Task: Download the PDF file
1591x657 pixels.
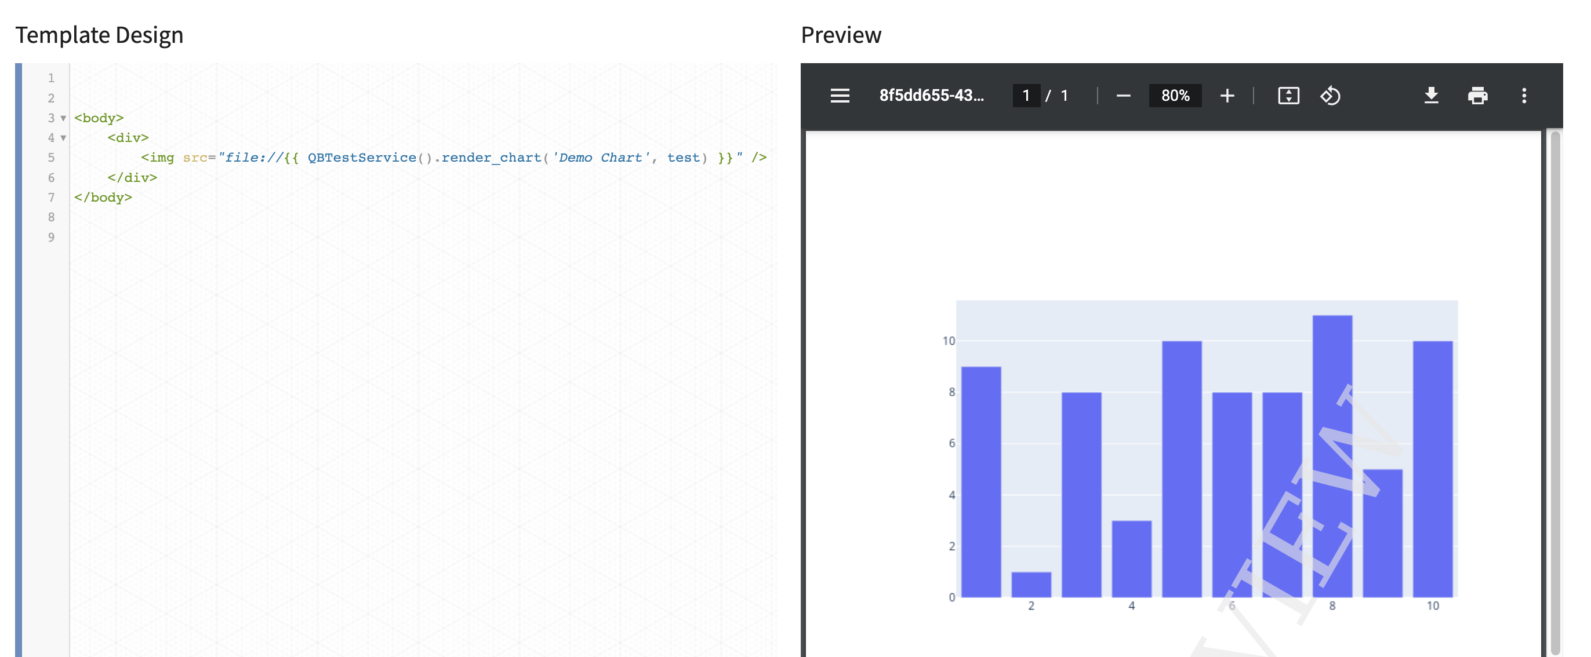Action: click(x=1430, y=96)
